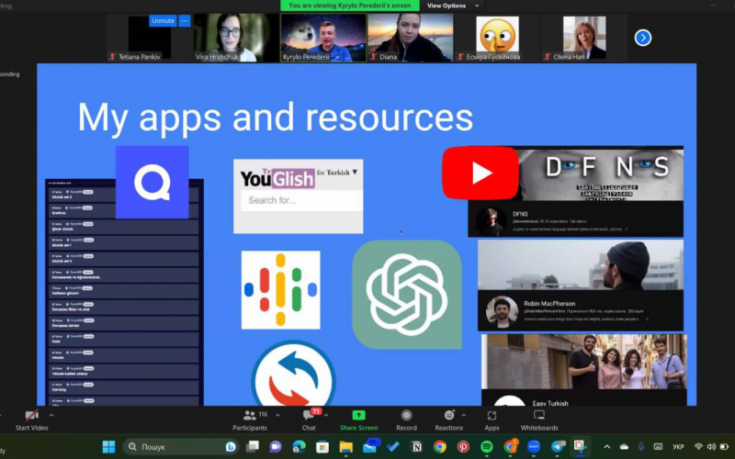Open Whiteboards
Screen dimensions: 735x459
click(x=539, y=420)
